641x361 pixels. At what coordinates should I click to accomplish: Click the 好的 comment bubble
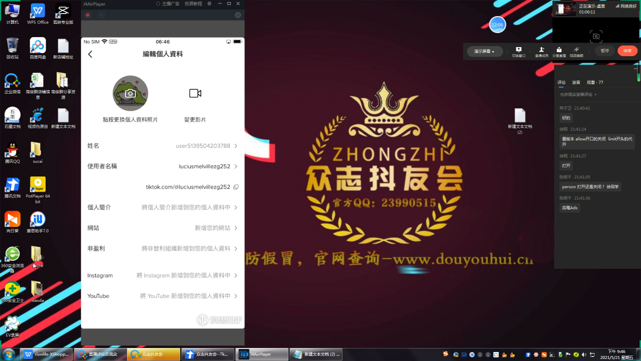click(566, 118)
